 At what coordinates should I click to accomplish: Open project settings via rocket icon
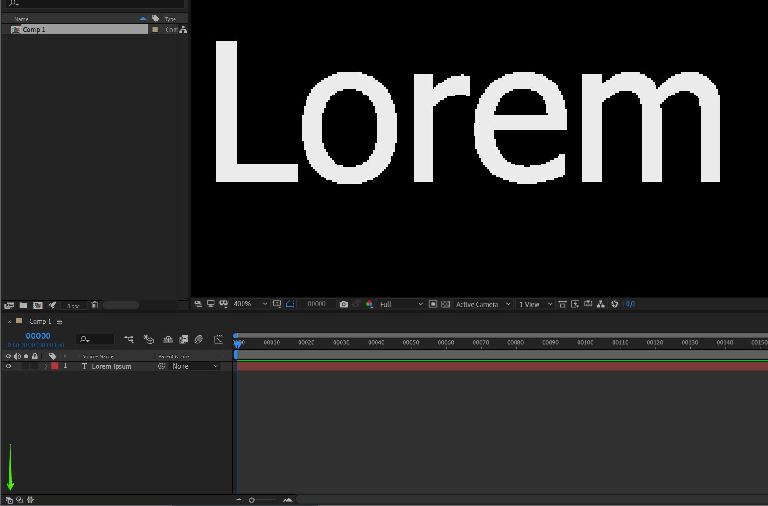click(x=52, y=305)
